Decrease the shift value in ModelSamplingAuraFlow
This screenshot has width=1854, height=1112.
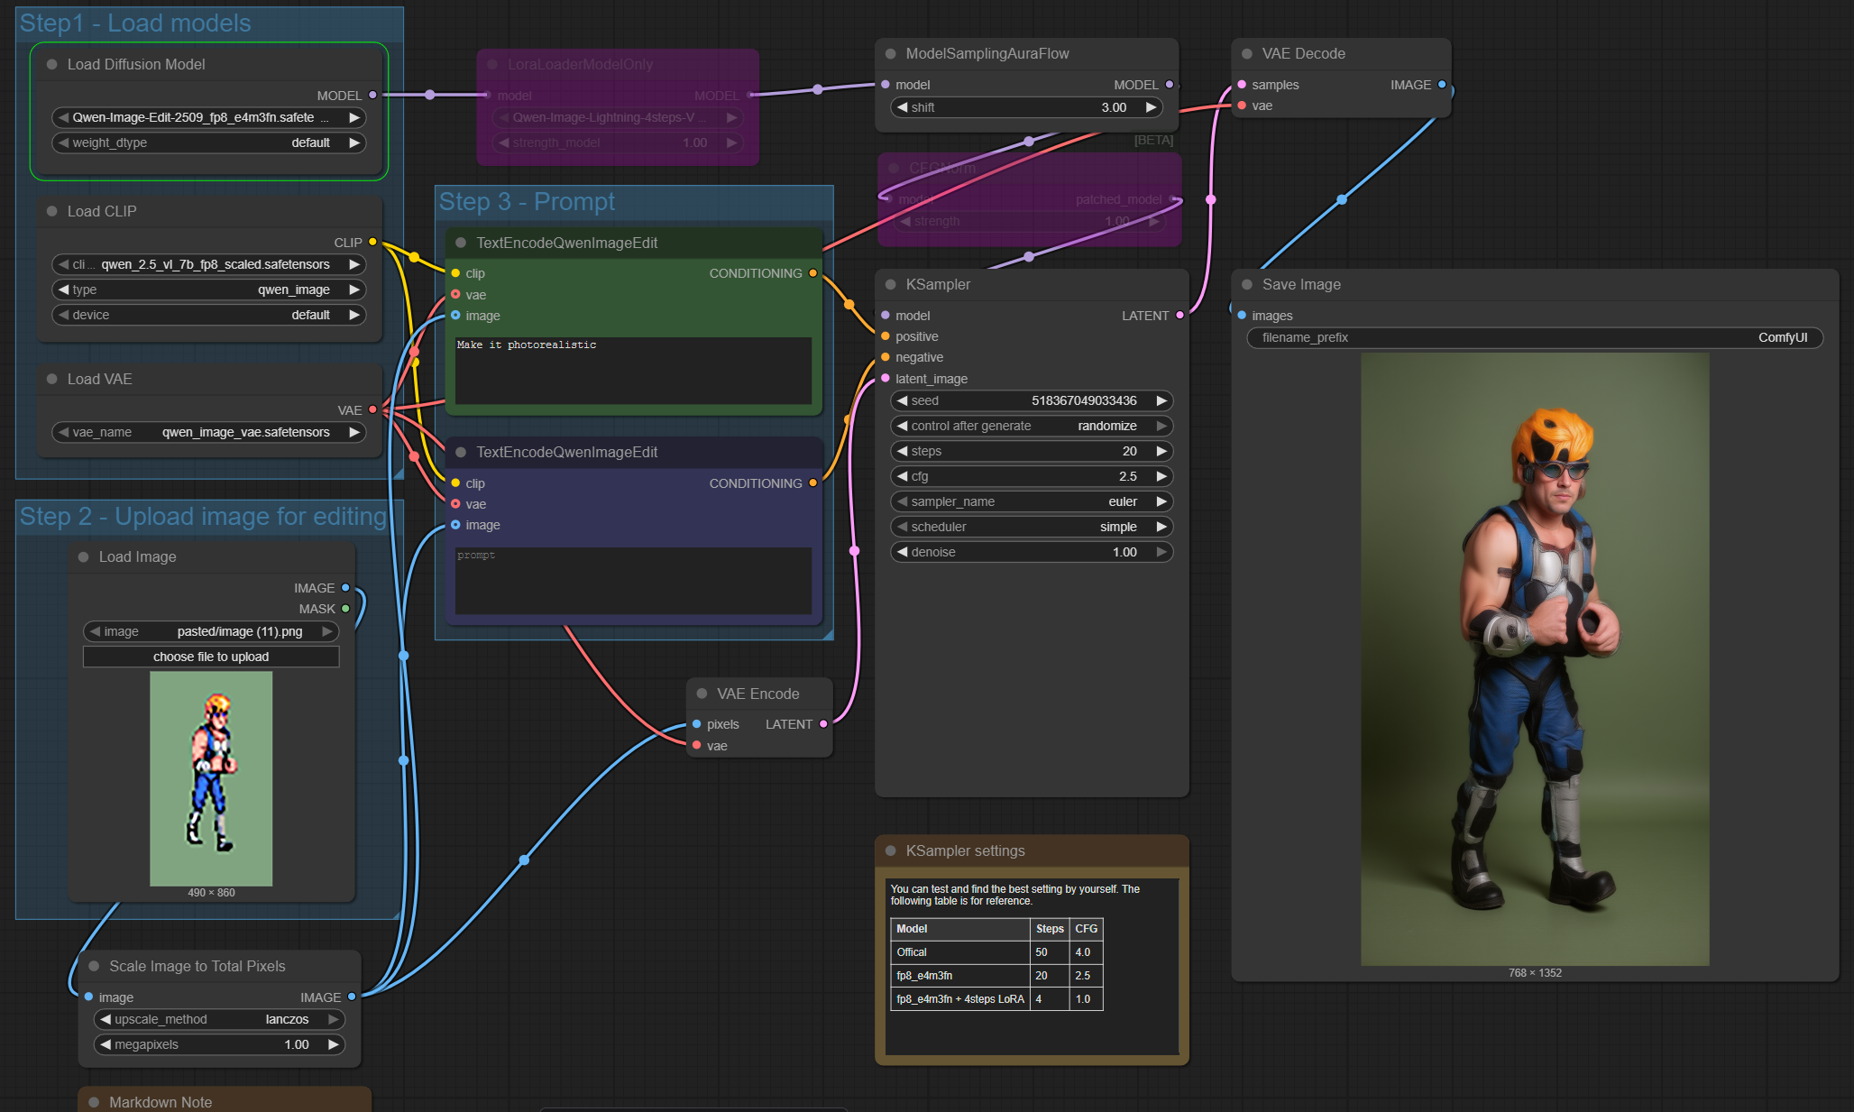pyautogui.click(x=902, y=107)
